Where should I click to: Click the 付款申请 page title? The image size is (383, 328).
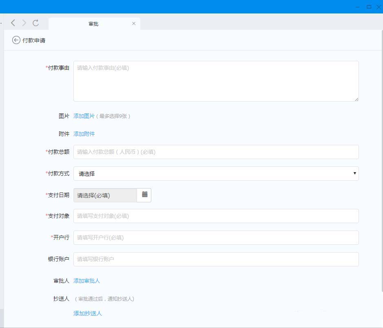tap(34, 40)
